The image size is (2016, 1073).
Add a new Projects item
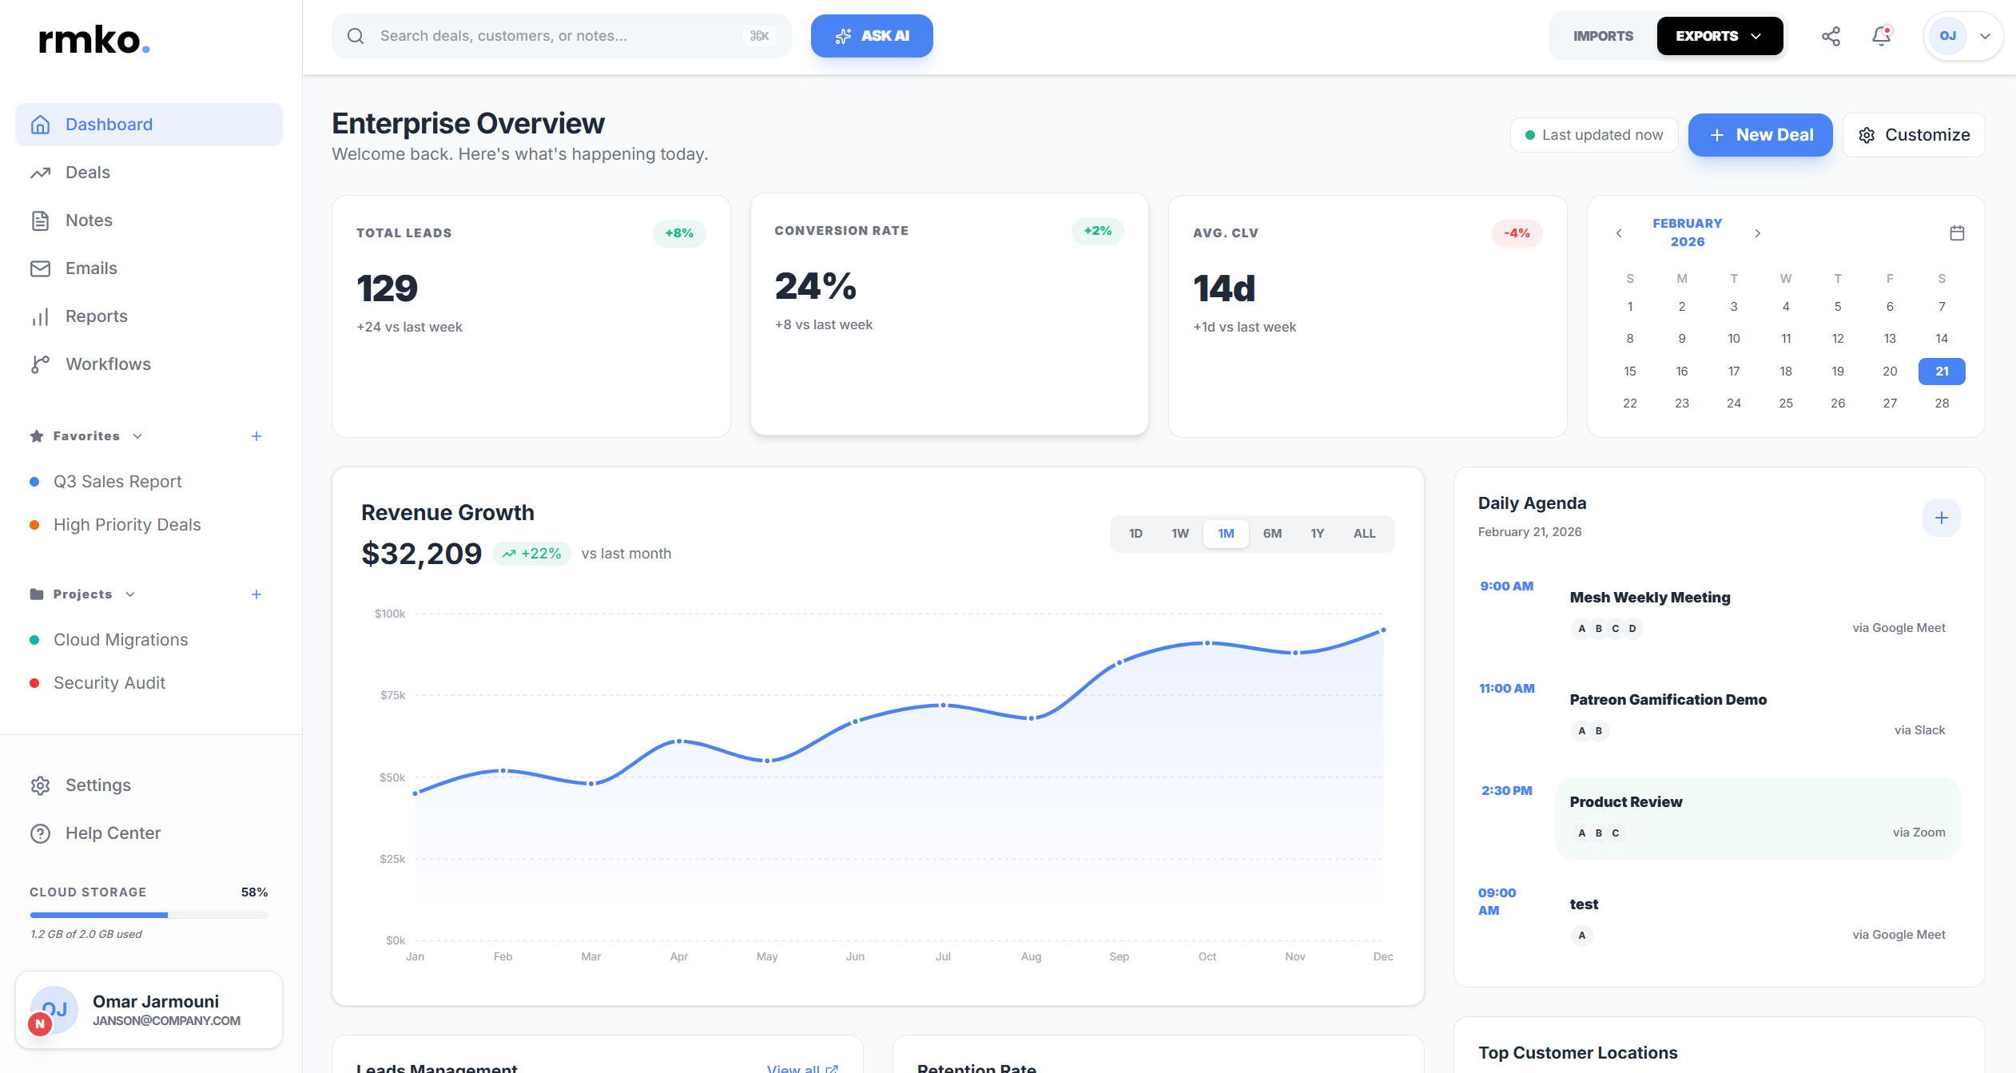[256, 594]
